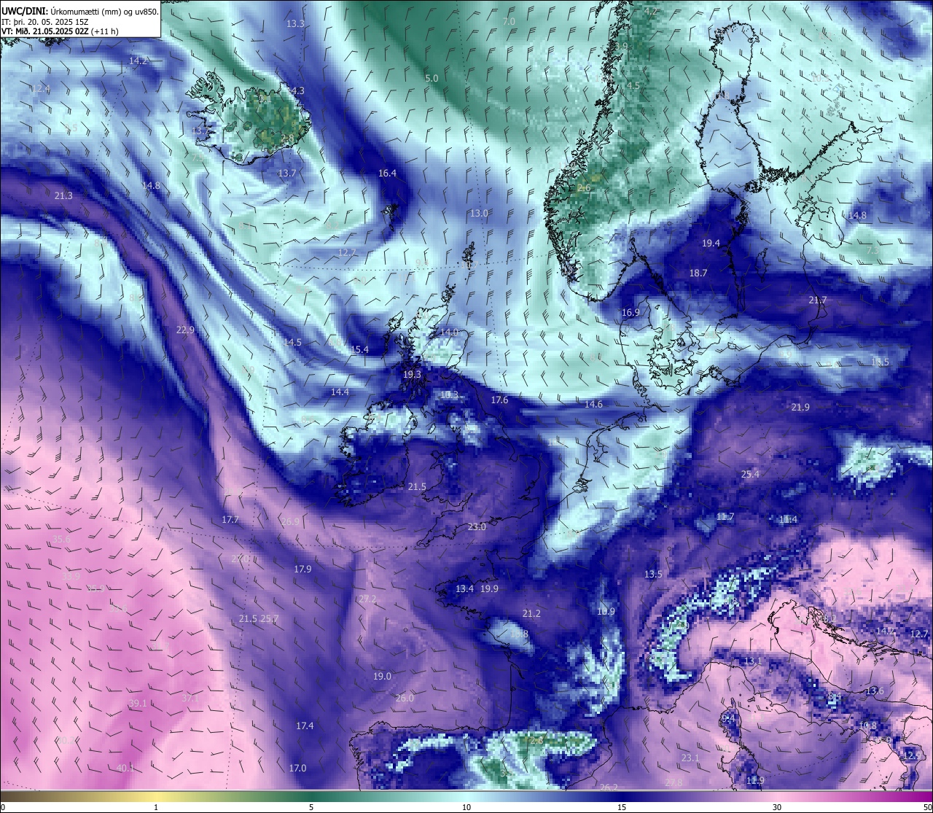Click the 27.2 map value
Screen dimensions: 933x813
367,599
